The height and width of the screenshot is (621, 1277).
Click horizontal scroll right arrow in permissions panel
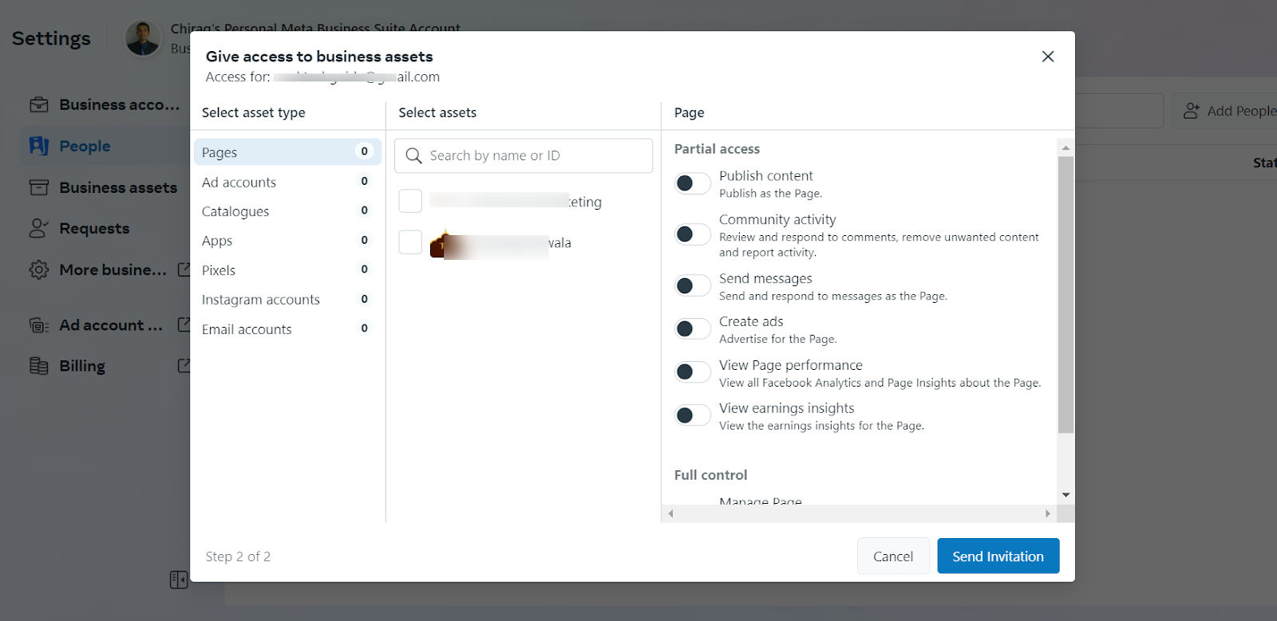click(x=1048, y=513)
